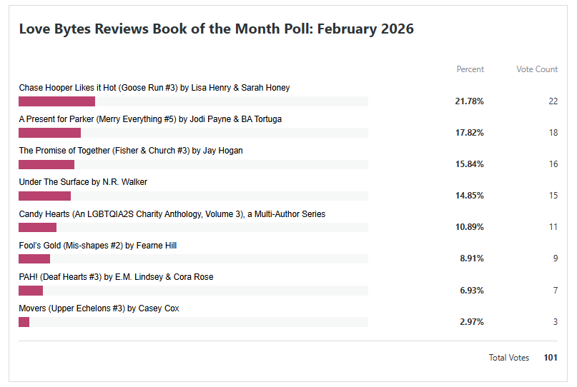
Task: Click the 17.82% percentage value
Action: 469,133
